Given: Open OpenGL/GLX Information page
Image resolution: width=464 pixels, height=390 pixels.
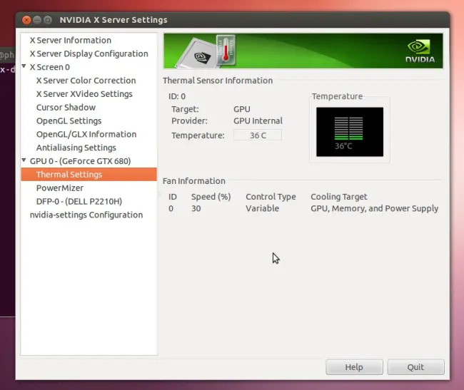Looking at the screenshot, I should point(86,134).
